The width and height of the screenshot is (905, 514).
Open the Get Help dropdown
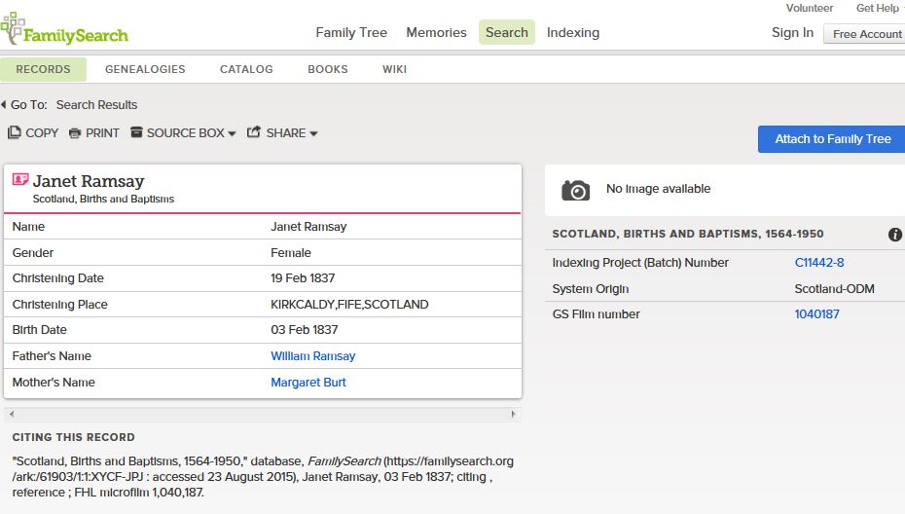[880, 8]
